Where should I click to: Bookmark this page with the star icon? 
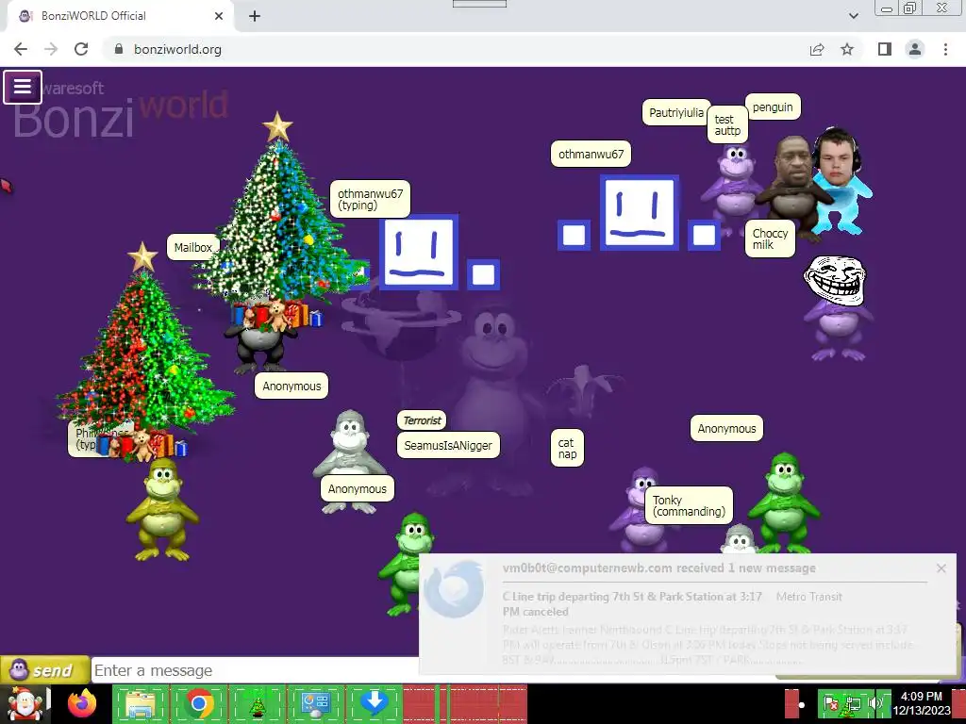pyautogui.click(x=847, y=49)
